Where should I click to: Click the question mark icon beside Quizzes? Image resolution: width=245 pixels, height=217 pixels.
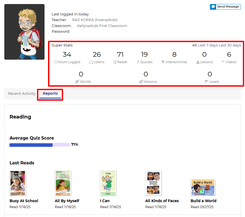coord(138,62)
